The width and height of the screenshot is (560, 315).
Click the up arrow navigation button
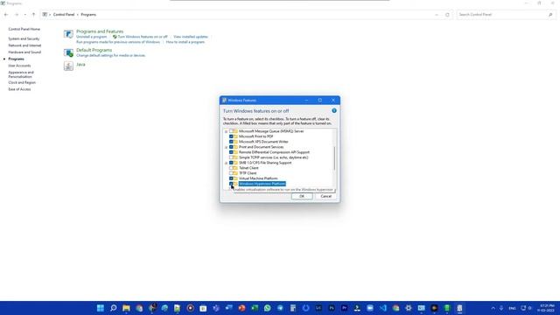pos(33,15)
